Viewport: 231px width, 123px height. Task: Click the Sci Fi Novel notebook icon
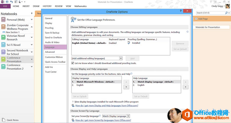tap(3, 45)
